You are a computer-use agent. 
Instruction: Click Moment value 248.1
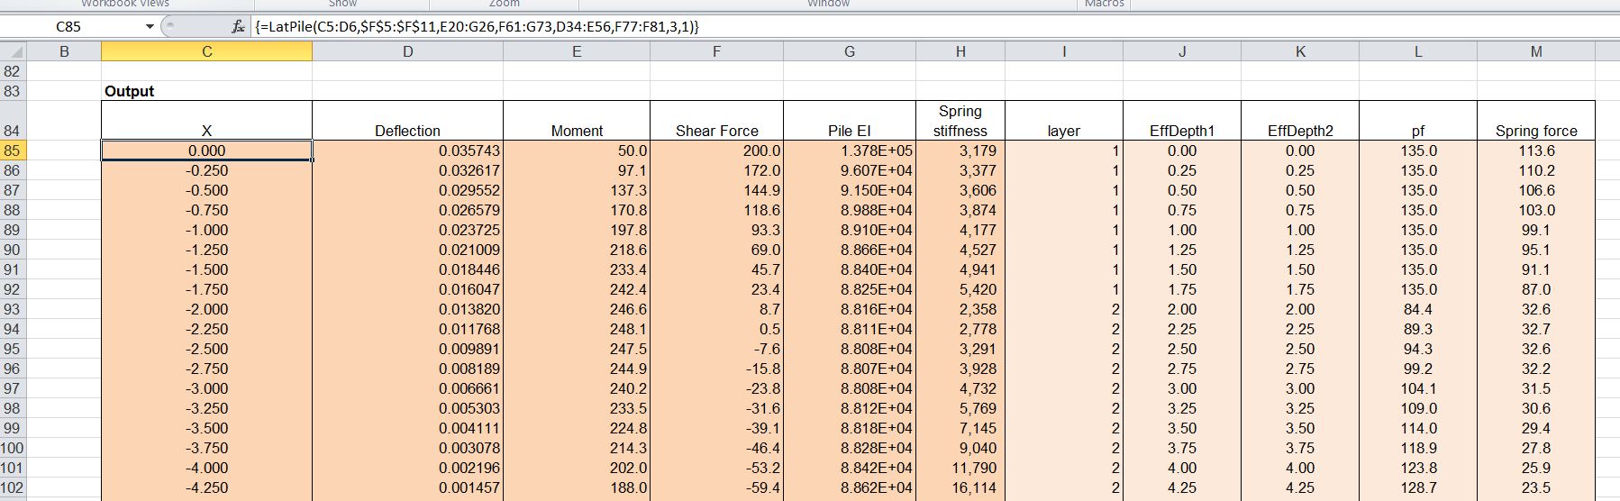click(x=577, y=329)
